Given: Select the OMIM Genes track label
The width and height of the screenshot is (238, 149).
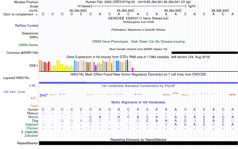Looking at the screenshot, I should [x=28, y=45].
